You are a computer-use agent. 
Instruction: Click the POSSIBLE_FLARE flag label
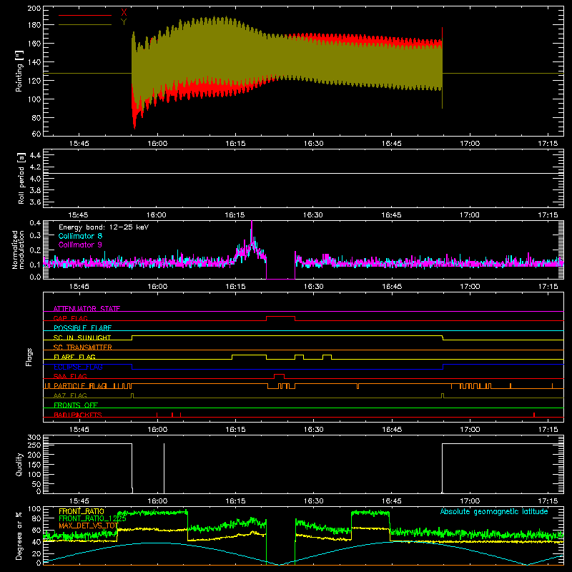tap(83, 328)
